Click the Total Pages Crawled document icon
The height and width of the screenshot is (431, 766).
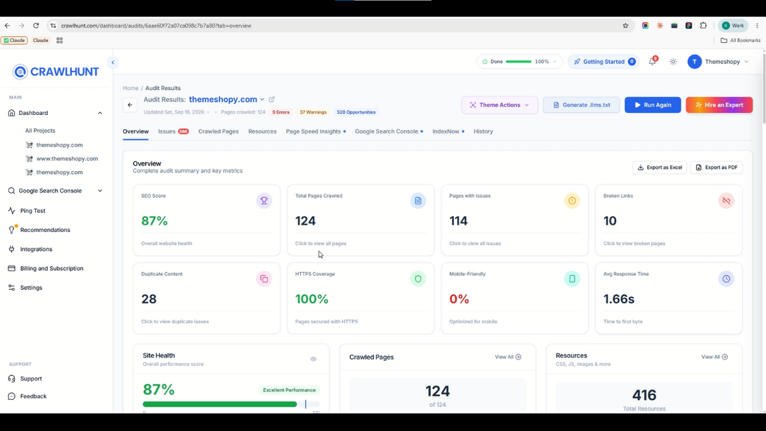pyautogui.click(x=418, y=200)
